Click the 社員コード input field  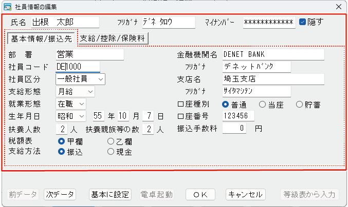coord(78,67)
